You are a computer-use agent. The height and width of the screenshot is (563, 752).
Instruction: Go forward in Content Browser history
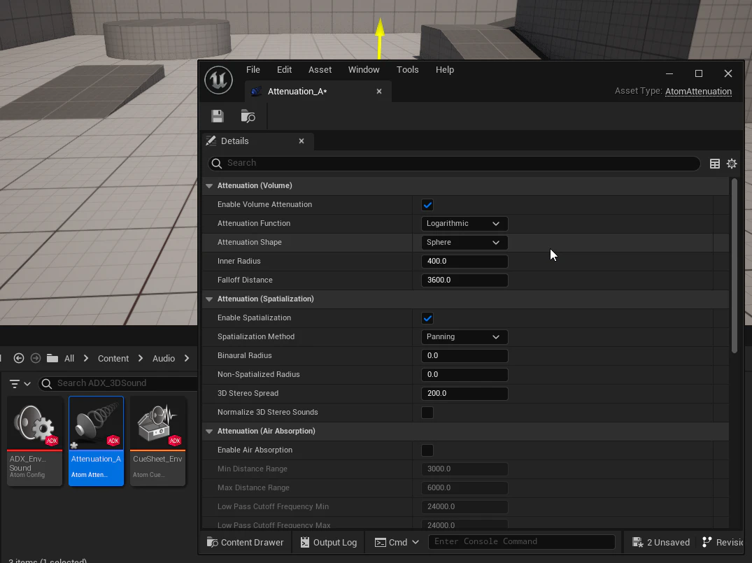36,358
